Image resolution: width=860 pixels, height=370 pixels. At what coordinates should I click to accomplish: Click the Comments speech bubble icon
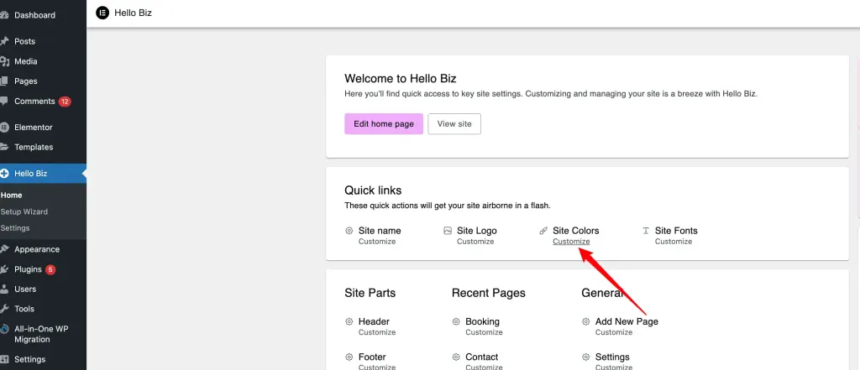pyautogui.click(x=4, y=102)
